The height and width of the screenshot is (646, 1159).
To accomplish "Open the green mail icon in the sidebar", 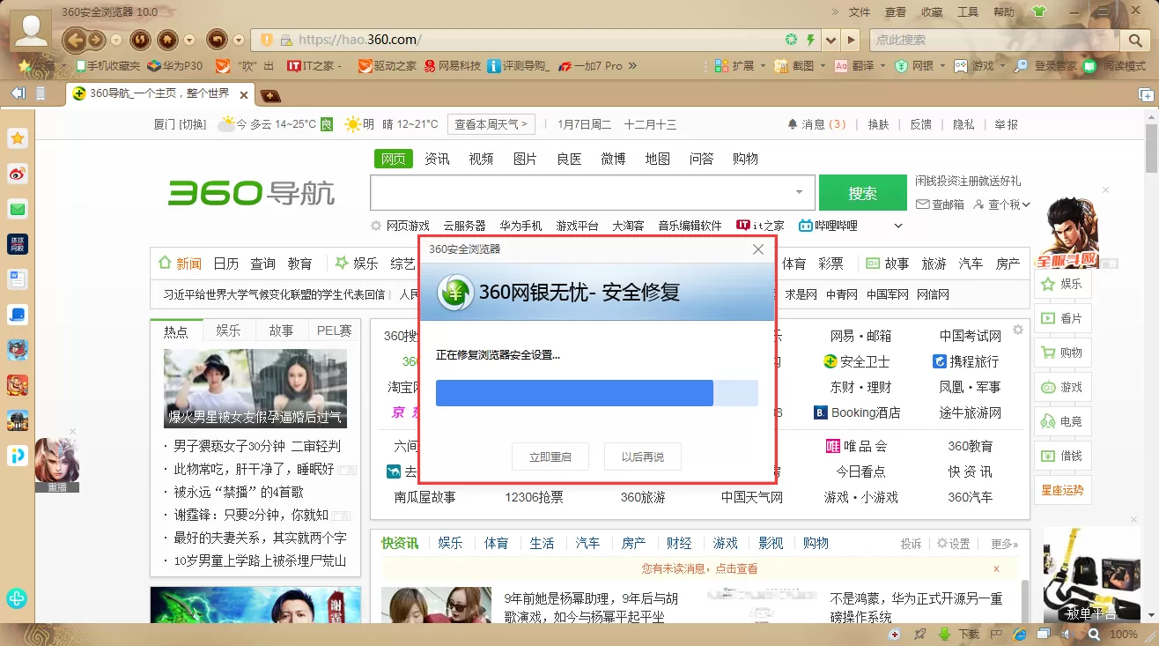I will [x=18, y=209].
